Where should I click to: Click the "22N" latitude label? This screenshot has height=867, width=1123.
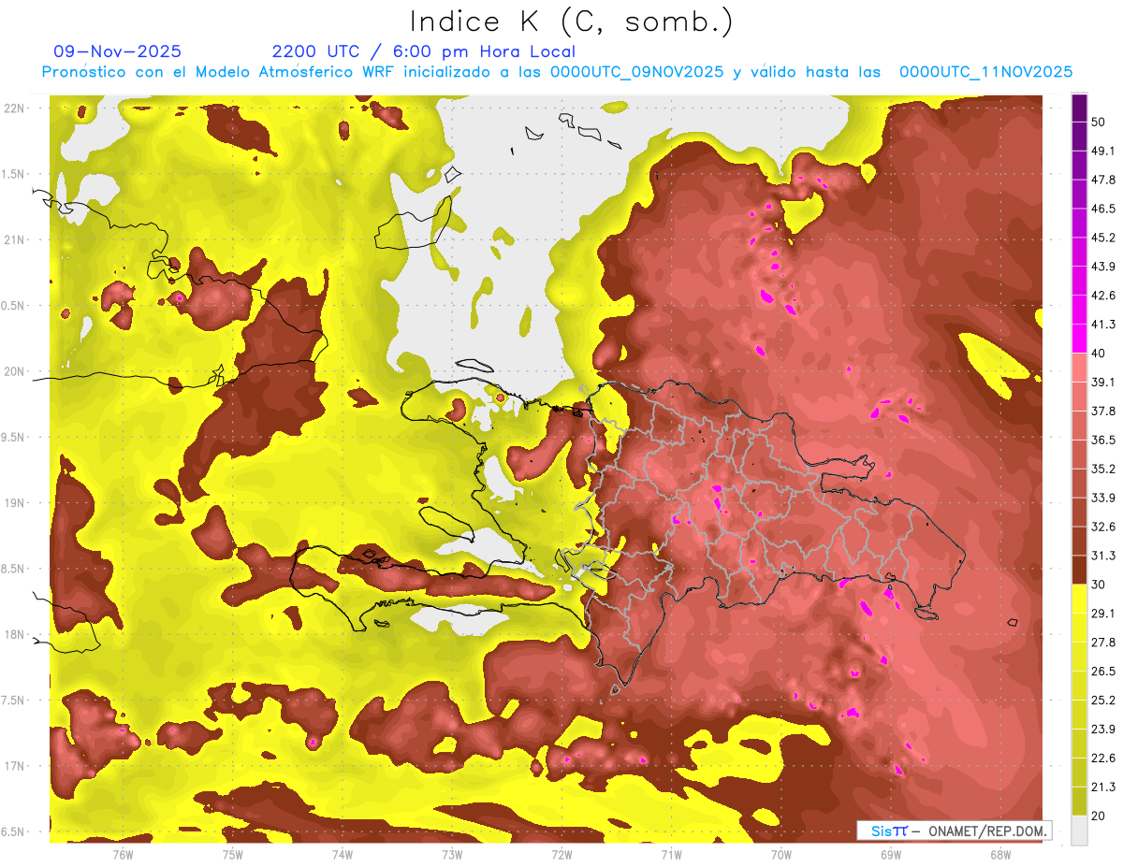click(14, 108)
